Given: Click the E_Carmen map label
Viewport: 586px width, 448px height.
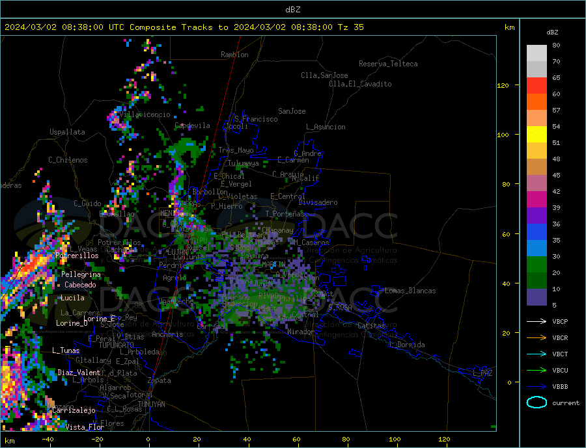Looking at the screenshot, I should click(294, 160).
